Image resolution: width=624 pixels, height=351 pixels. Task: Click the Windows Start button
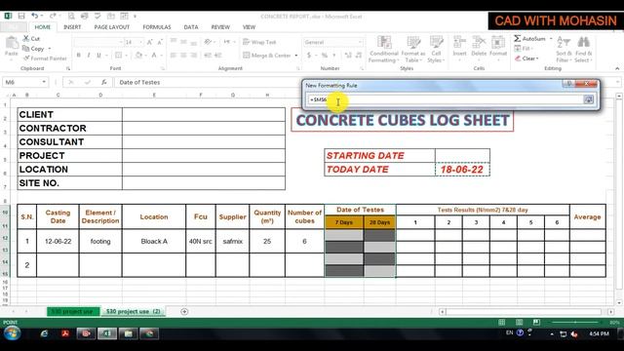[x=12, y=333]
